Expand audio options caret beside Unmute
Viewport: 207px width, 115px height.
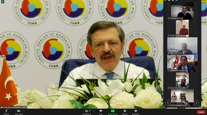(11, 111)
